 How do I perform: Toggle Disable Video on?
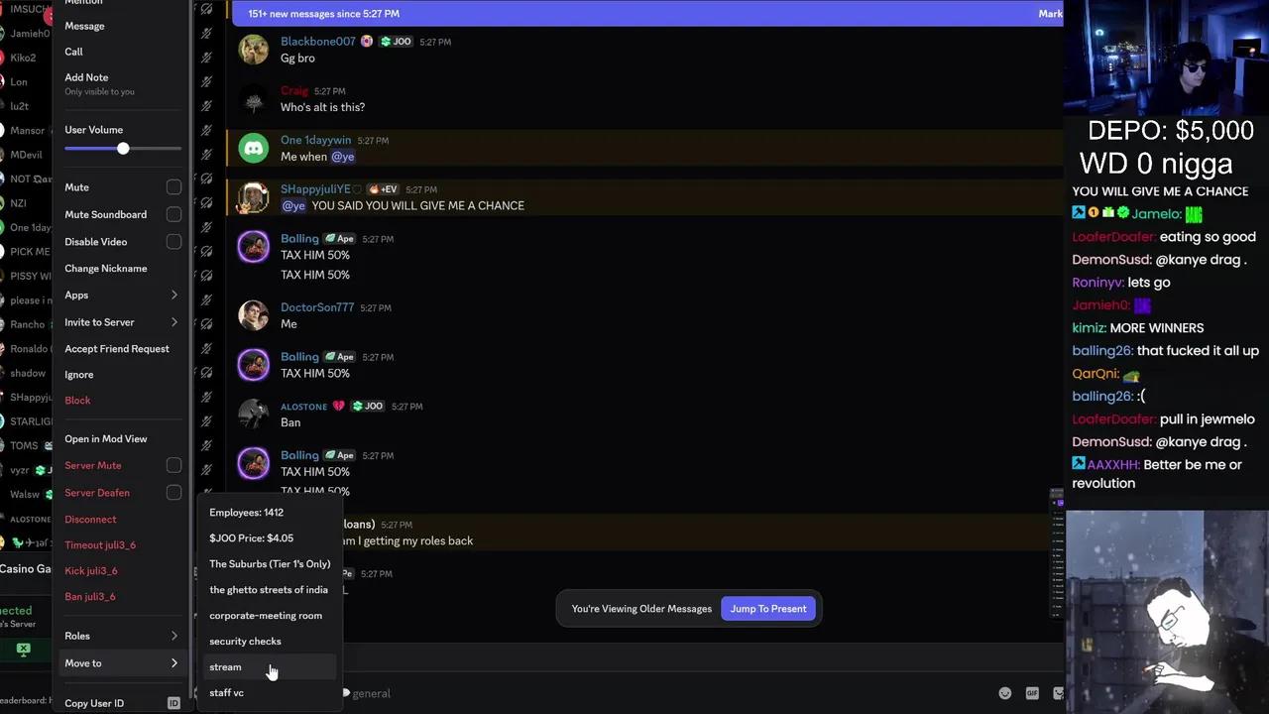tap(173, 241)
